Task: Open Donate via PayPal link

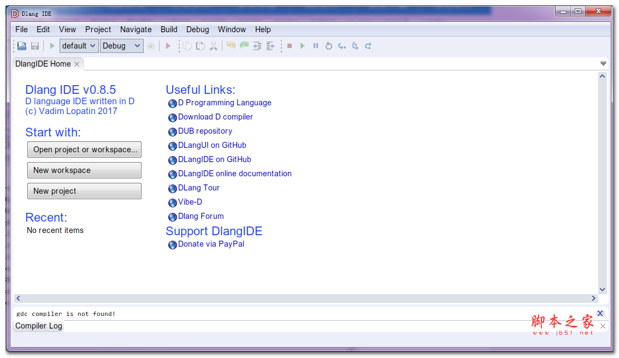Action: 211,243
